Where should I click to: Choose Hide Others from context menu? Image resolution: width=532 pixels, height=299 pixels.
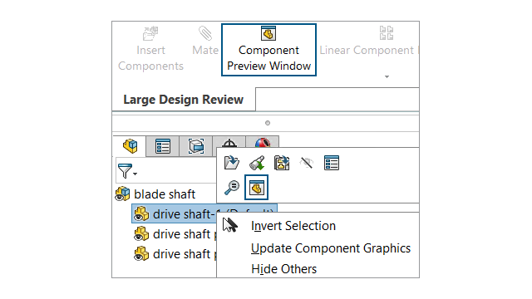click(284, 269)
